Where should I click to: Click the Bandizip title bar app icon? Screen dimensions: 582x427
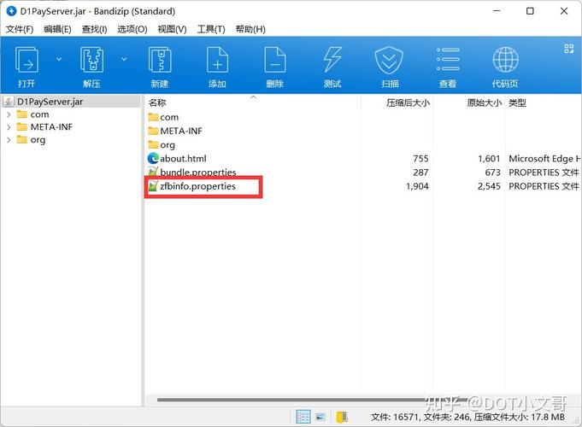(x=11, y=11)
